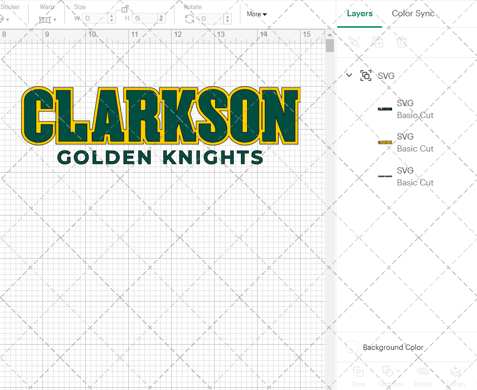Click the Duplicate icon in the Layers panel
Viewport: 477px width, 390px height.
click(378, 42)
